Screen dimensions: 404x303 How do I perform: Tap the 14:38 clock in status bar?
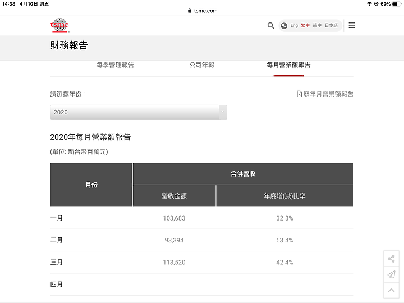[x=9, y=4]
